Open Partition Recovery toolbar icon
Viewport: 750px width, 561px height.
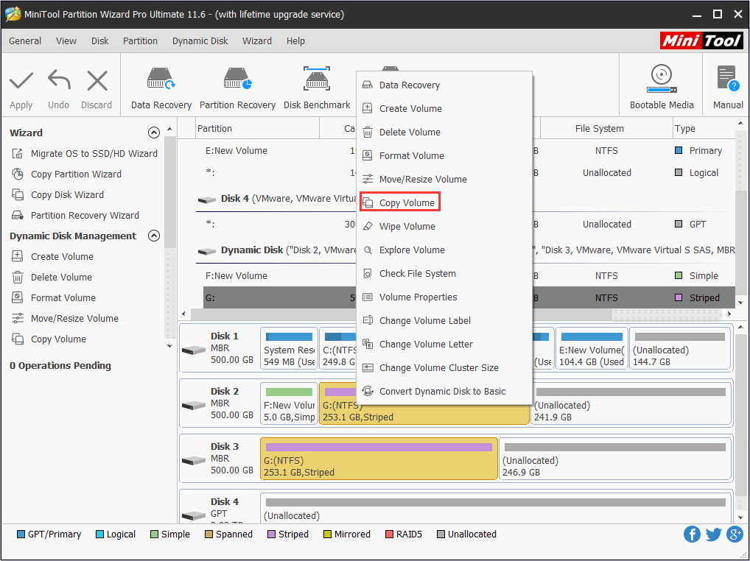point(237,80)
